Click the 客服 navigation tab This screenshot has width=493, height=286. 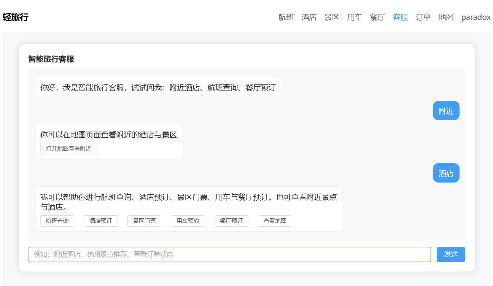coord(400,17)
